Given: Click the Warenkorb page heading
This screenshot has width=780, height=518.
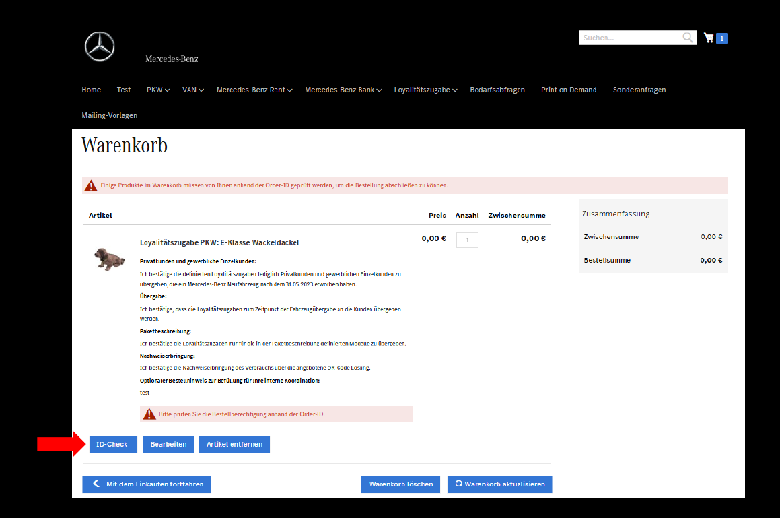Looking at the screenshot, I should pyautogui.click(x=125, y=145).
